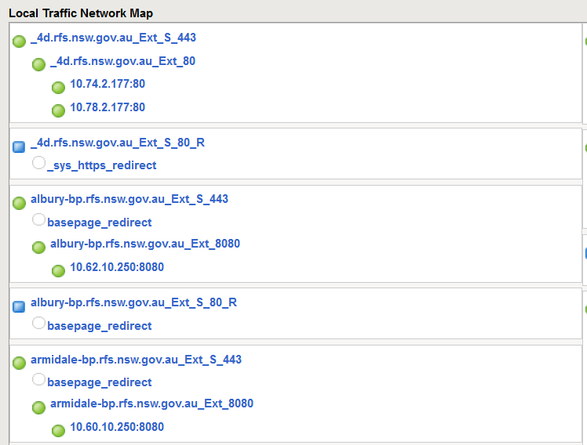The width and height of the screenshot is (587, 445).
Task: Click blue square icon beside _4d.rfs.nsw.gov.au_Ext_S_80_R
Action: (x=20, y=147)
